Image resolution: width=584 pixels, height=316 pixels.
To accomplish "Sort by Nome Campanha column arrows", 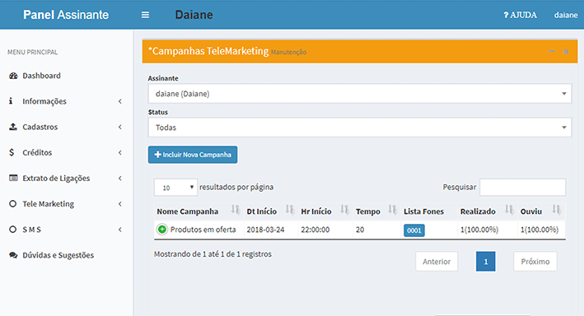I will tap(236, 210).
